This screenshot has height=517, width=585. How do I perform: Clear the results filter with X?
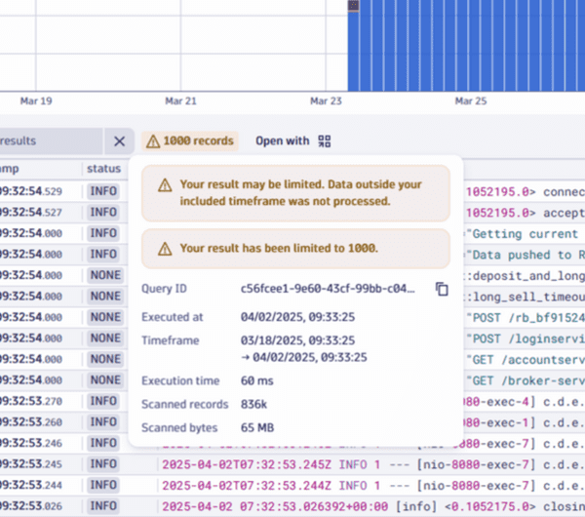(x=119, y=141)
